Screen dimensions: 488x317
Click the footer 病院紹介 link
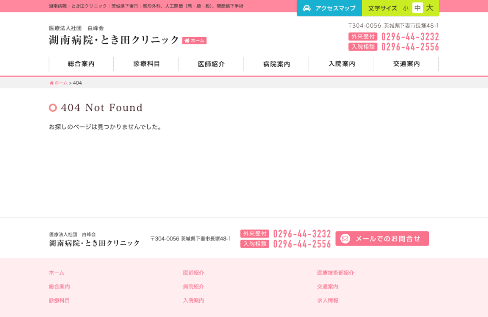click(x=193, y=287)
